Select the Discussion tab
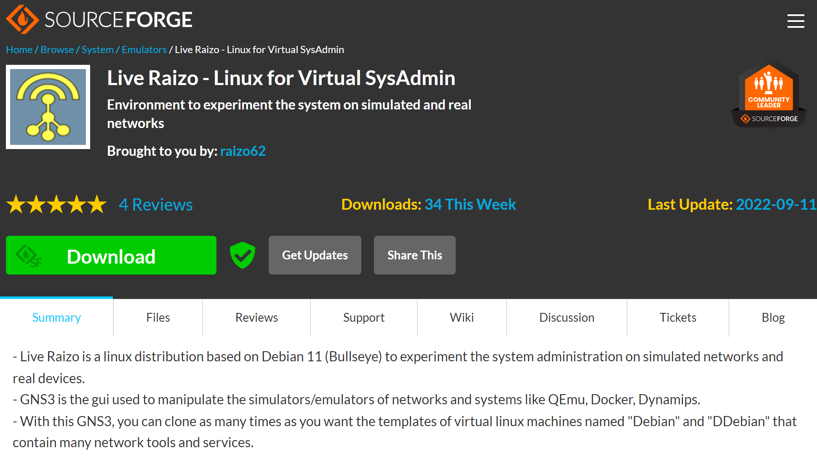Viewport: 817px width, 459px height. coord(566,318)
